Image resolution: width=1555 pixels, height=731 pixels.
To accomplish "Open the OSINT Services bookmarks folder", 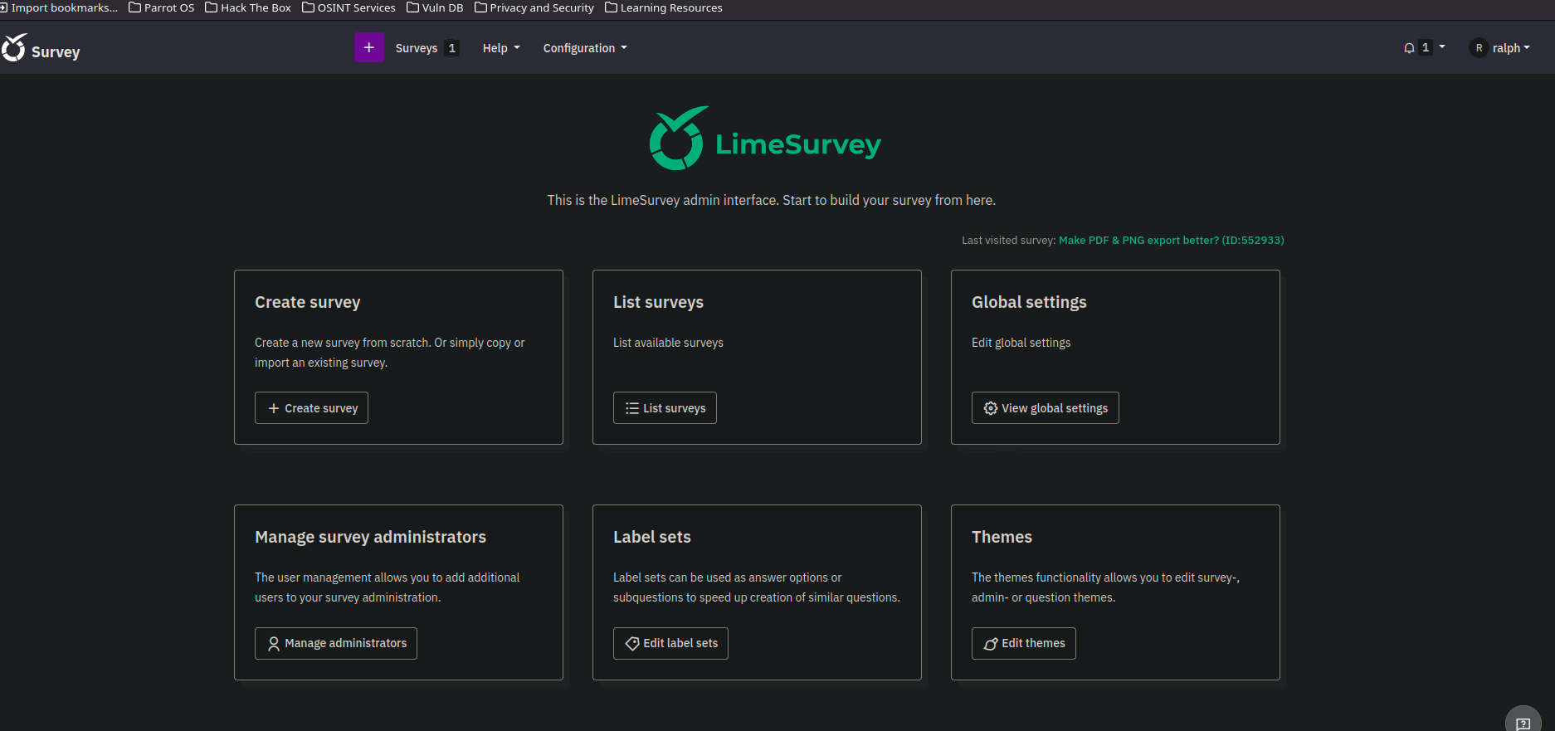I will click(349, 7).
